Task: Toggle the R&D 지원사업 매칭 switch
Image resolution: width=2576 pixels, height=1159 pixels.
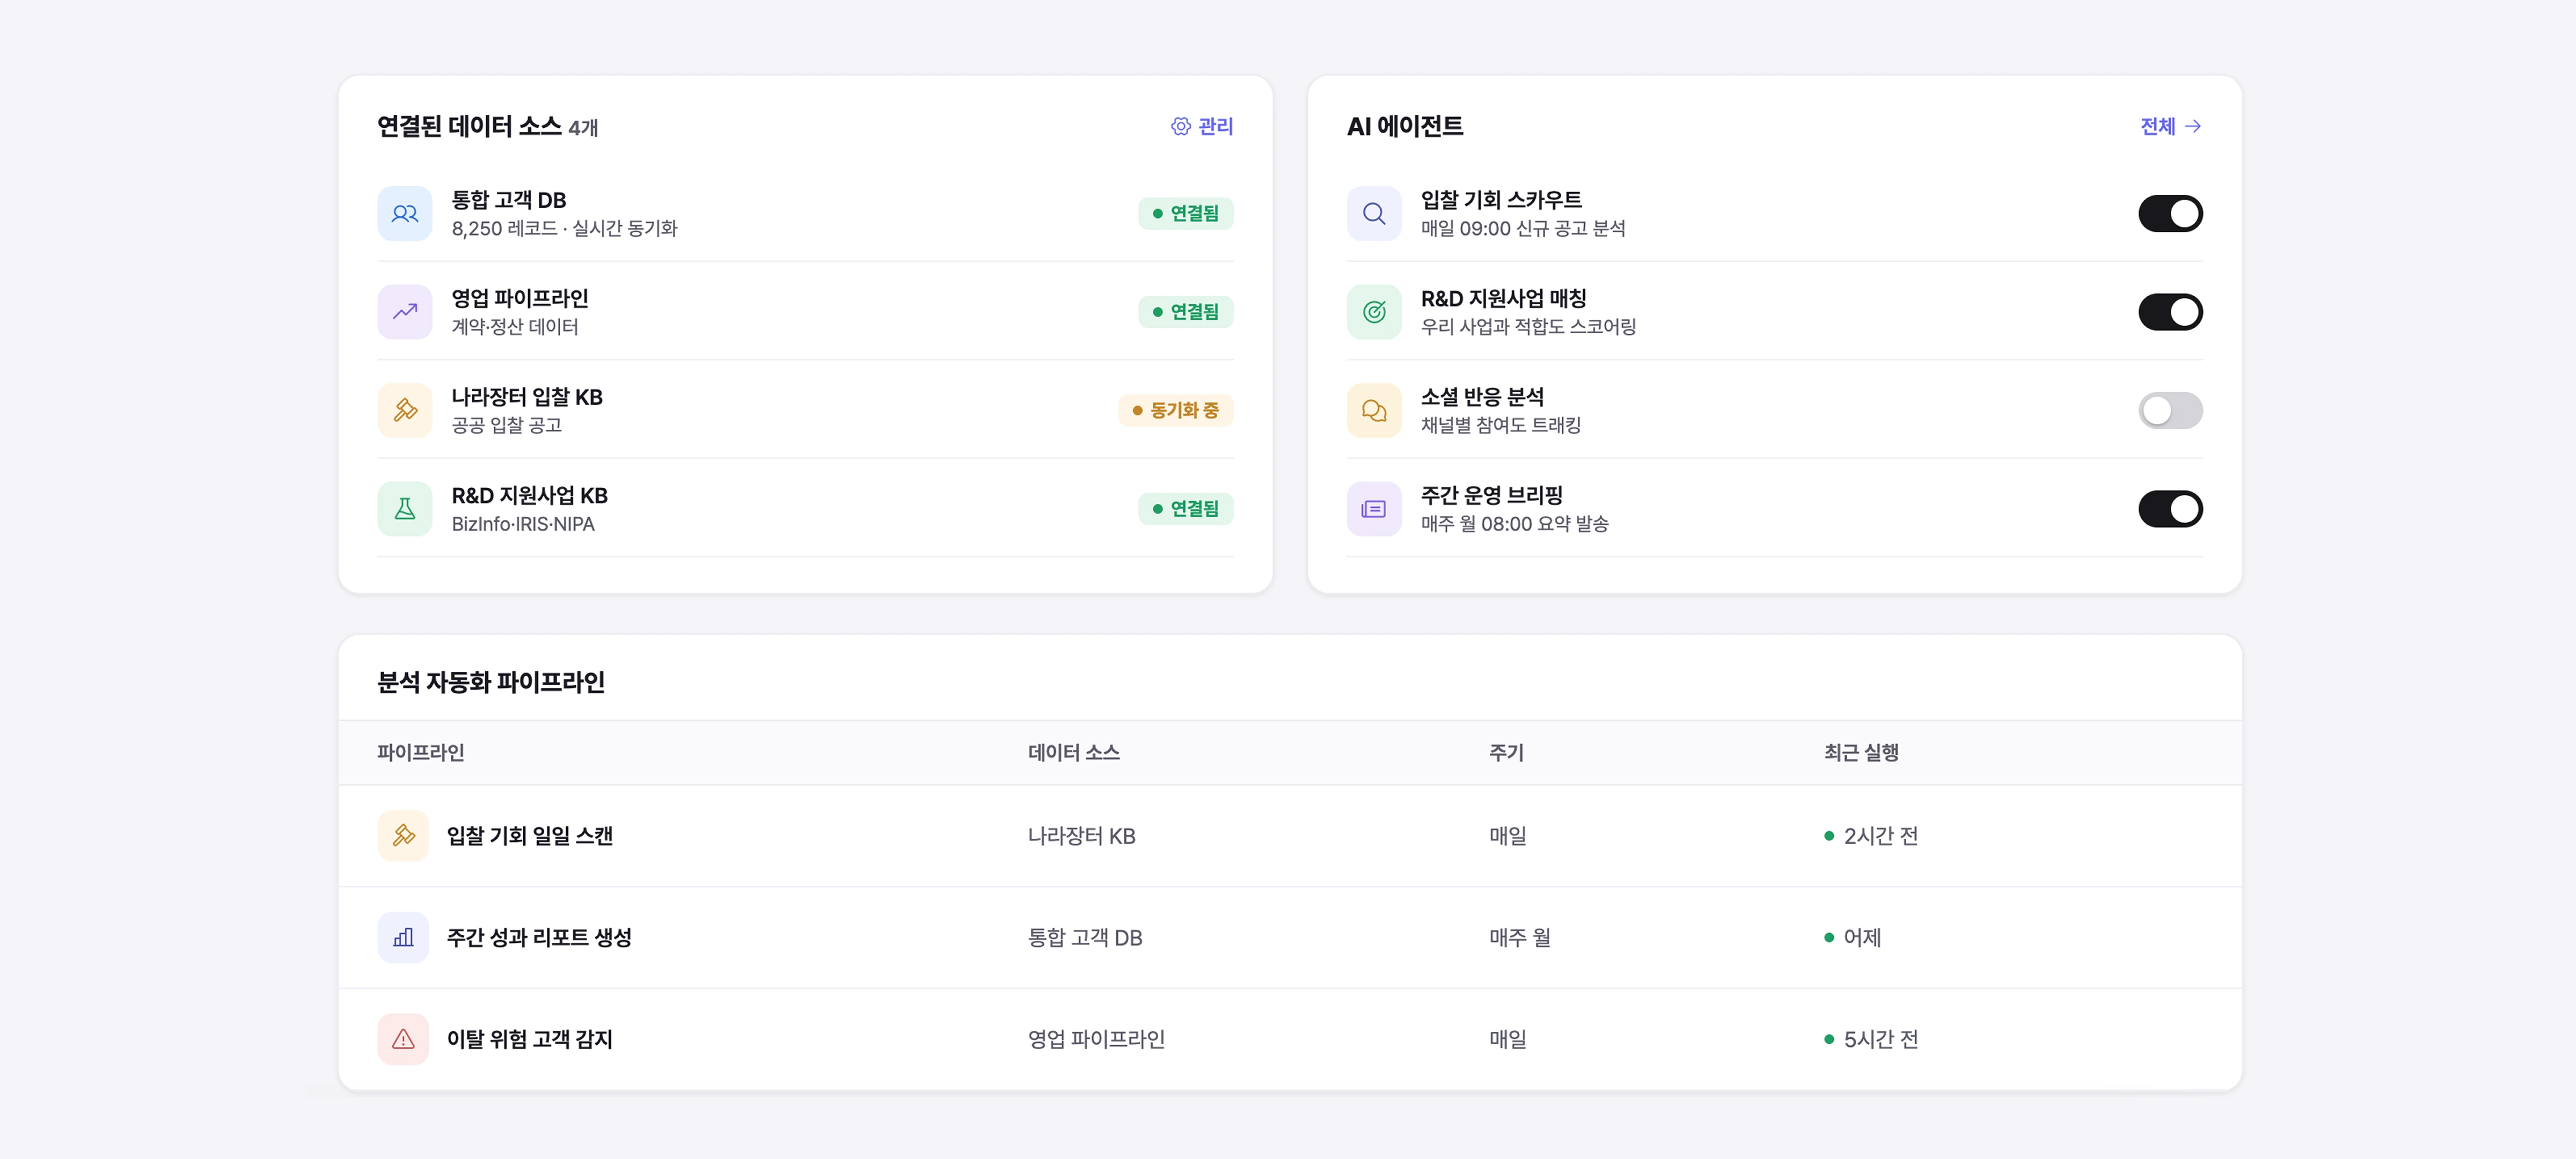Action: coord(2170,312)
